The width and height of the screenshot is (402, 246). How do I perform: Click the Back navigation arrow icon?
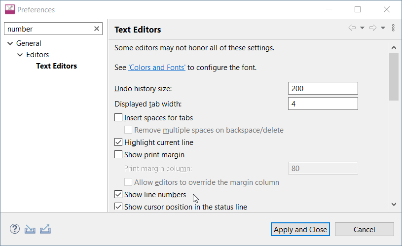[x=352, y=28]
